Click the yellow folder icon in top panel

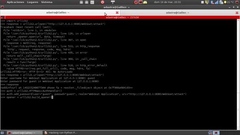145,2
